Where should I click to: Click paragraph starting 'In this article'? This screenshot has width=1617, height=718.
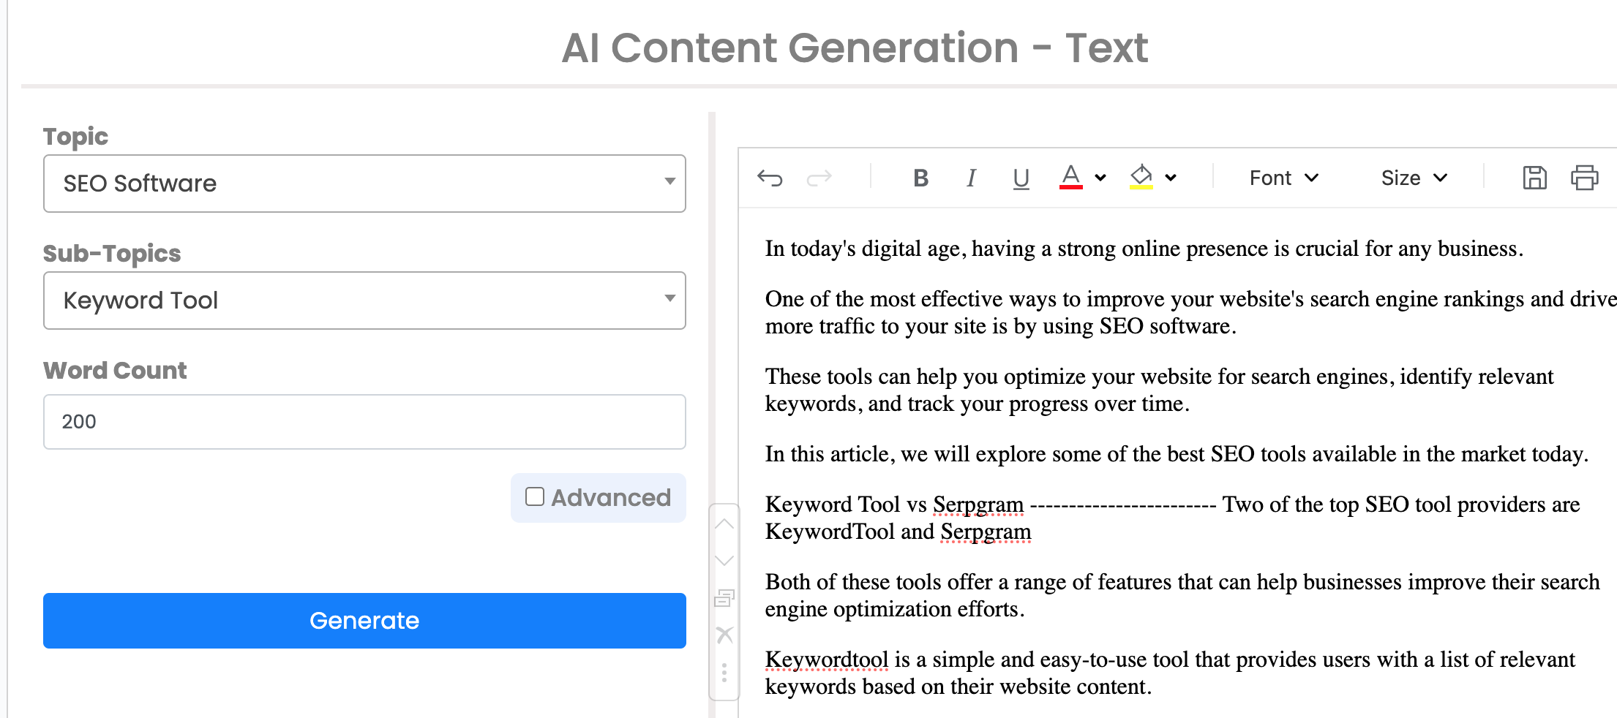pyautogui.click(x=1177, y=454)
